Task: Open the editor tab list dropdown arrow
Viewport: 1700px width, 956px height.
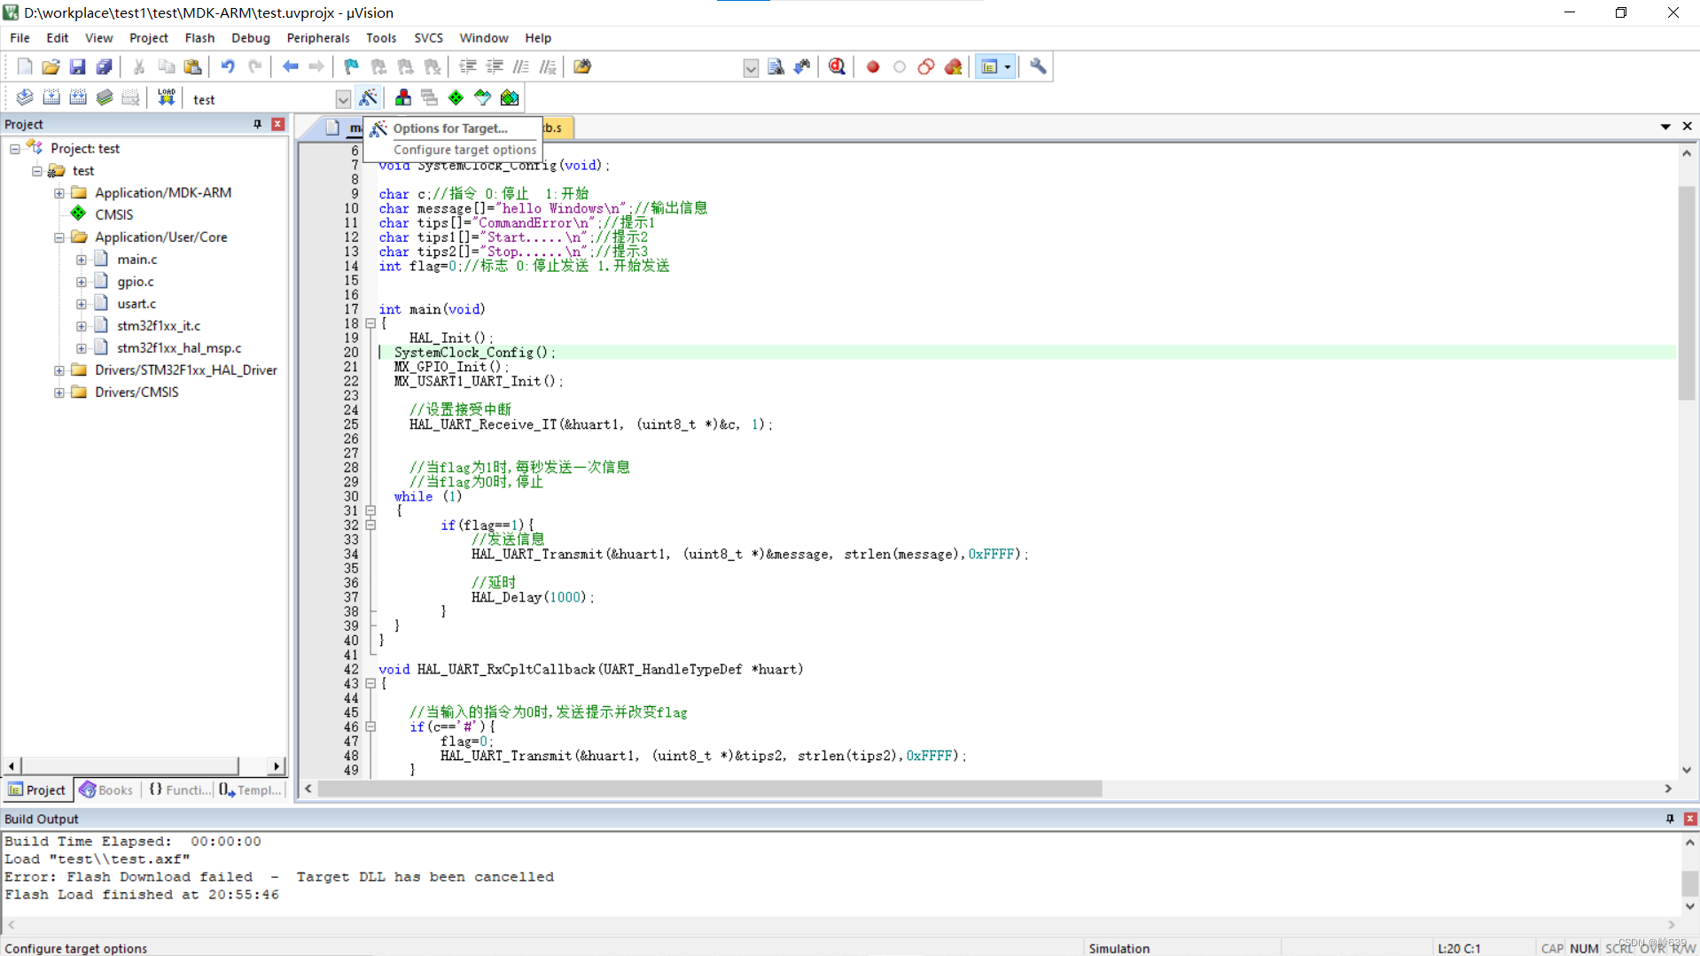Action: pyautogui.click(x=1665, y=127)
